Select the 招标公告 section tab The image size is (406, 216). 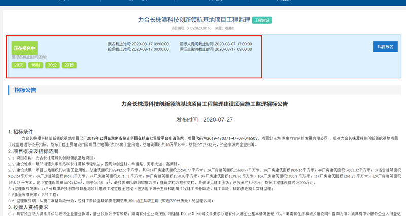pyautogui.click(x=25, y=90)
